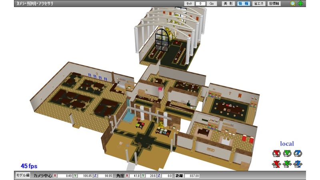Click the green Y move handle icon
This screenshot has width=320, height=180.
(x=287, y=164)
